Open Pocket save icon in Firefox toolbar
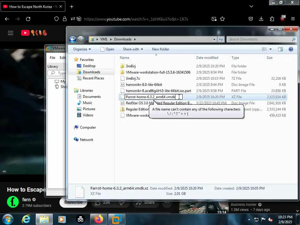The width and height of the screenshot is (300, 225). 251,19
